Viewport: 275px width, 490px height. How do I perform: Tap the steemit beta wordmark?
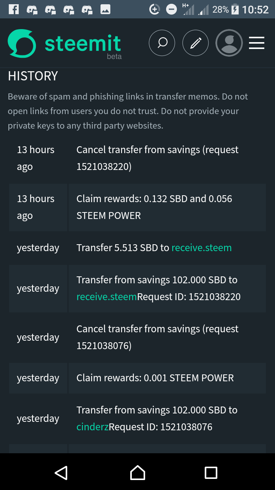click(x=83, y=44)
